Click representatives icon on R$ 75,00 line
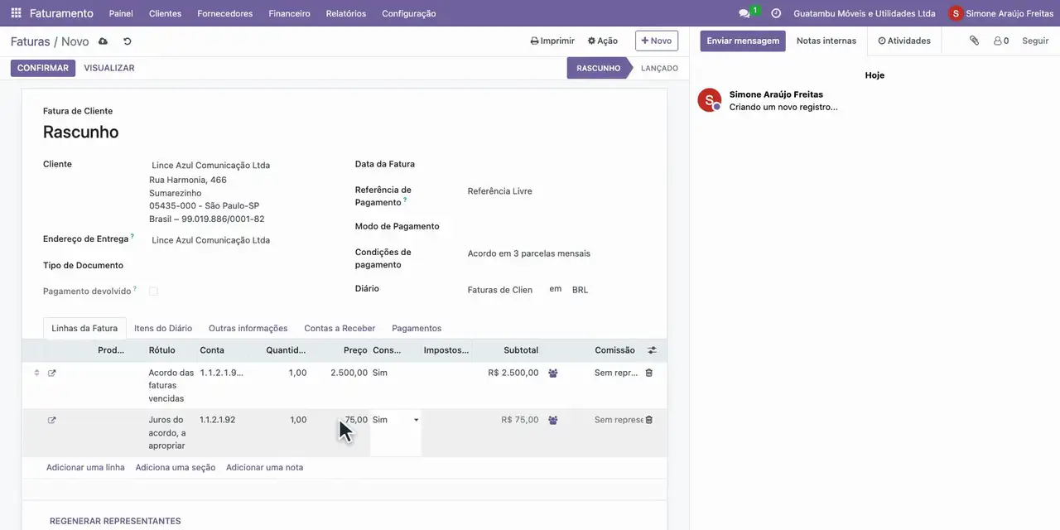This screenshot has width=1060, height=530. tap(553, 421)
